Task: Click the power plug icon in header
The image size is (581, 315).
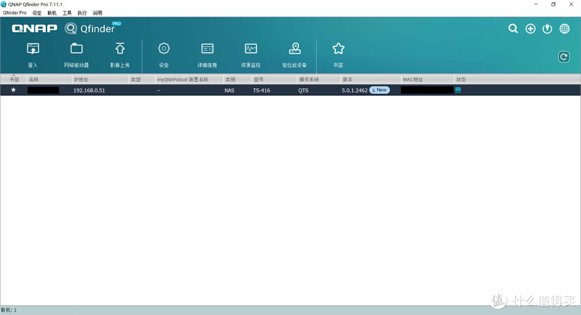Action: (547, 28)
